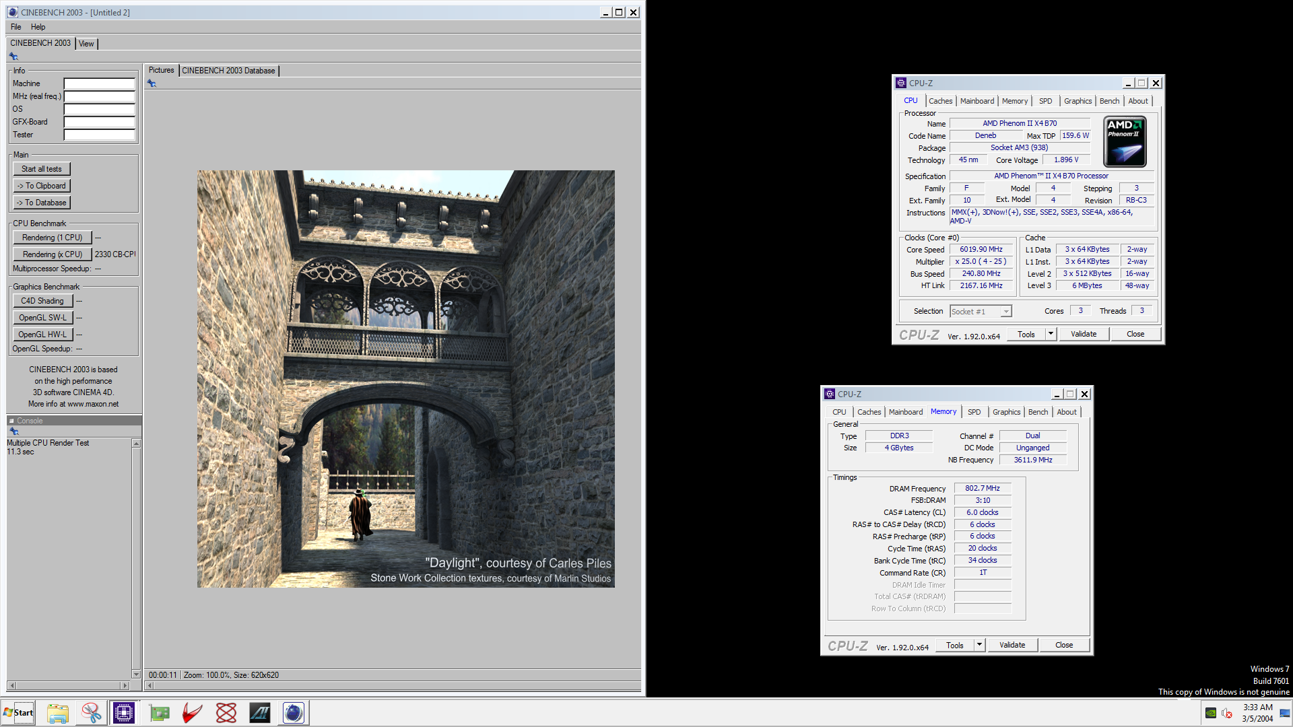Viewport: 1293px width, 727px height.
Task: Click the pin icon under Pictures tab
Action: coord(152,83)
